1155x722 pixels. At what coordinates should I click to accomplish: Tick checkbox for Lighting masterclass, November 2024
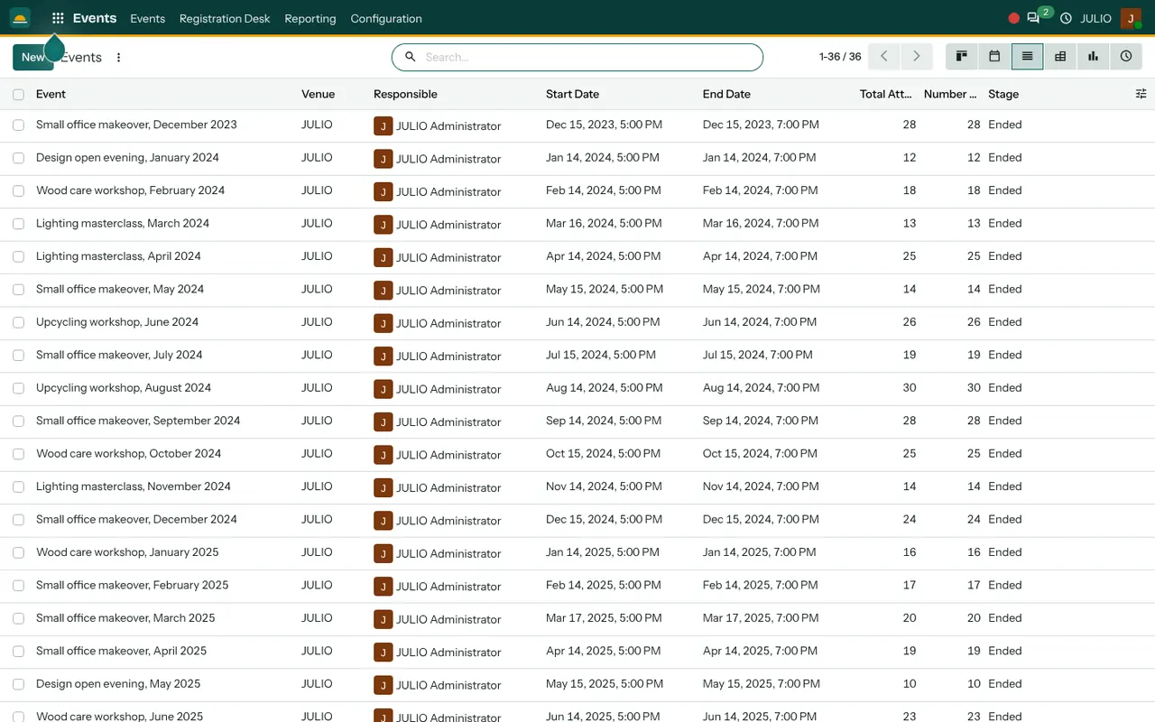pos(18,487)
